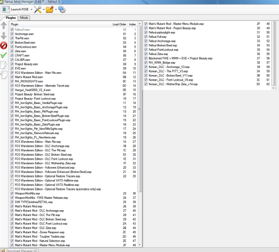
Task: Select RH_IronSights_RemoveReticule.esp row
Action: tap(73, 133)
